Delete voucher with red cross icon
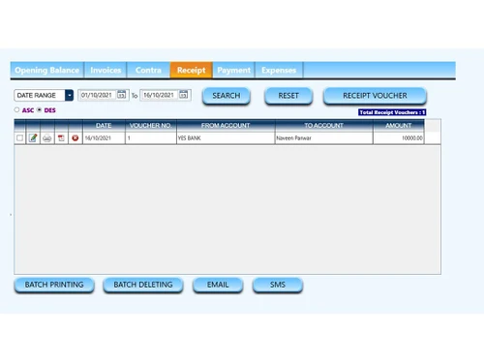484x363 pixels. 76,138
